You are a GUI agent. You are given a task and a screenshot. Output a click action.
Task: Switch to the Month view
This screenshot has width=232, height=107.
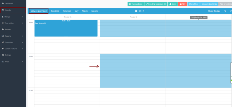(x=95, y=11)
